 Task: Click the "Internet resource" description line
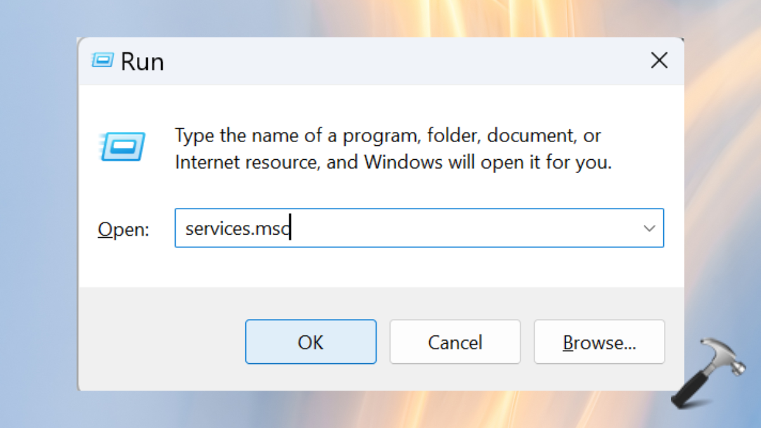click(x=393, y=162)
